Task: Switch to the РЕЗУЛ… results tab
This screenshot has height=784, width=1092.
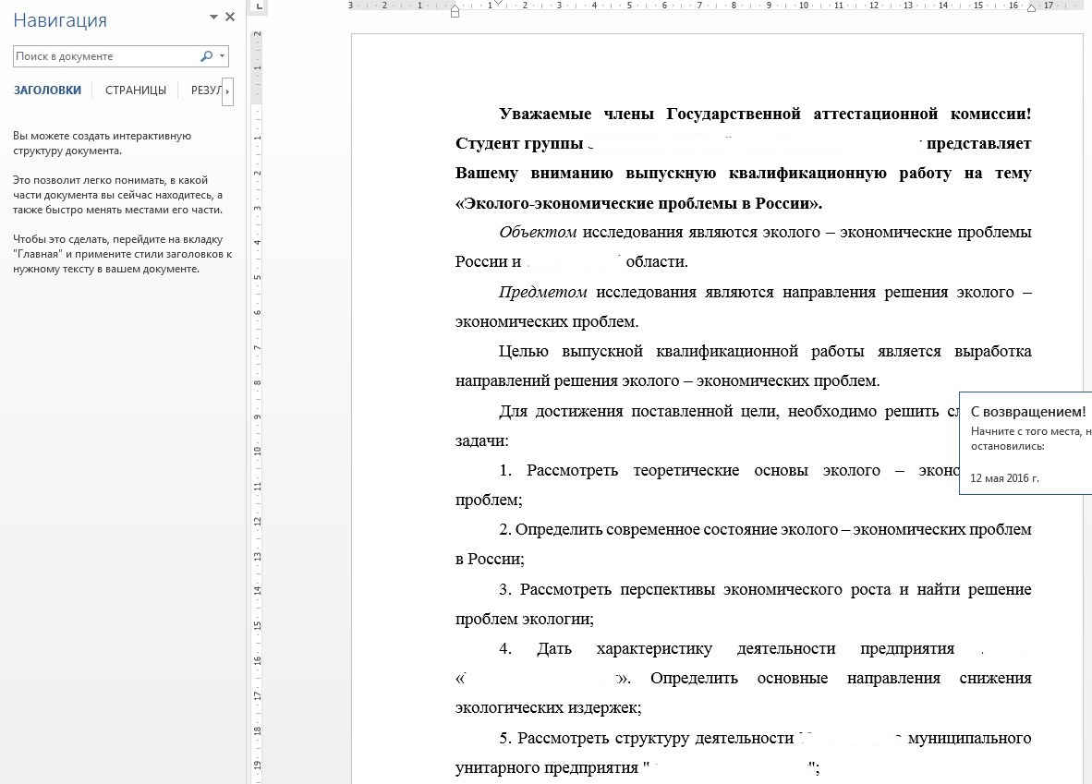Action: (205, 90)
